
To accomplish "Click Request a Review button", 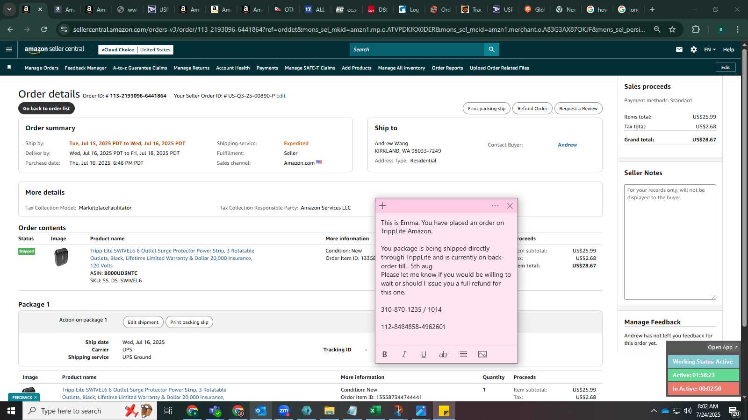I will (578, 108).
